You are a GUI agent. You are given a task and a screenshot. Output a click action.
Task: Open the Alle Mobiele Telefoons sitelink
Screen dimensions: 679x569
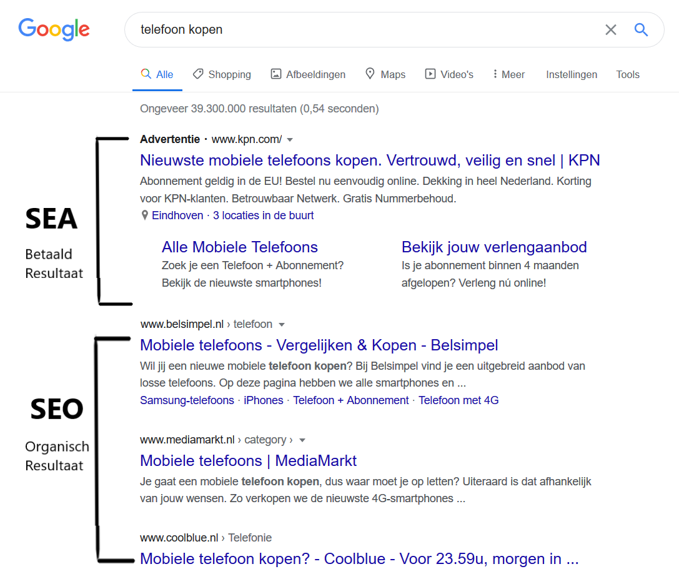point(240,247)
